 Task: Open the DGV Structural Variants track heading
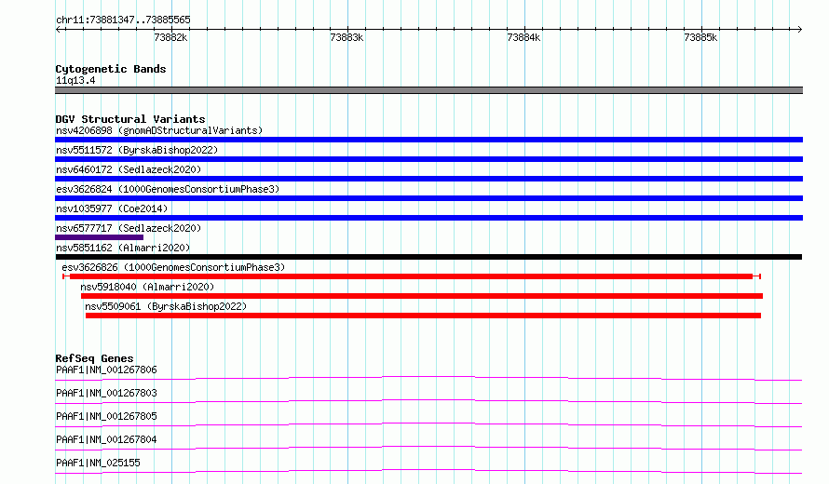pyautogui.click(x=130, y=119)
